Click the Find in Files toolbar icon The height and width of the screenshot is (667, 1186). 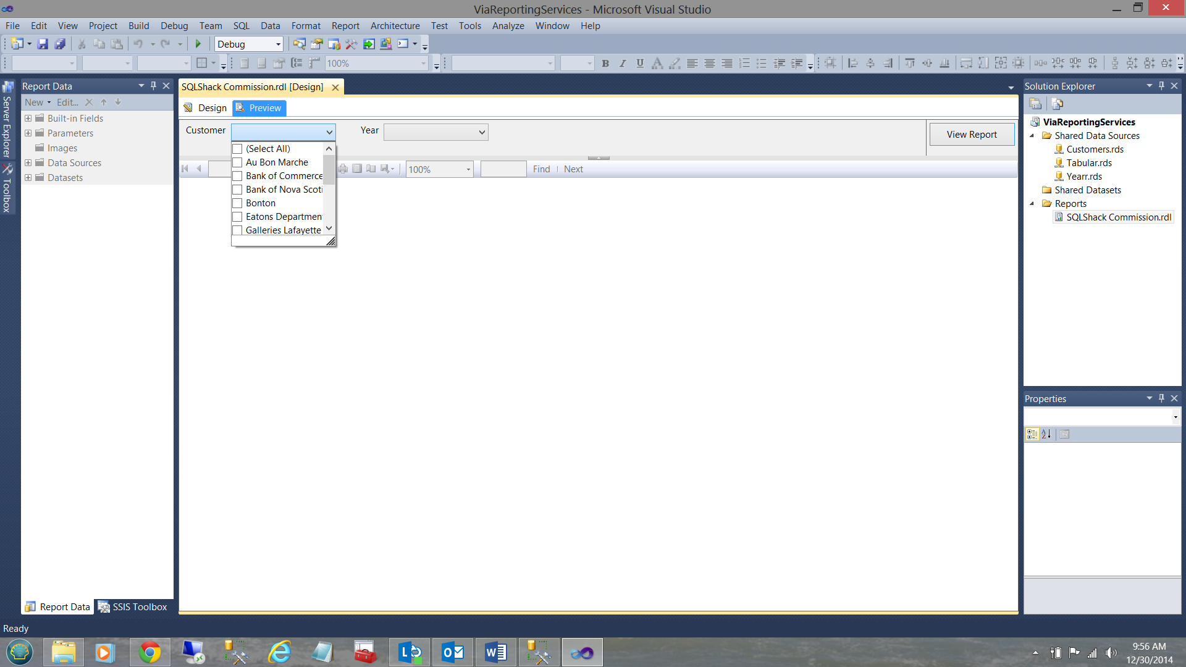coord(299,44)
